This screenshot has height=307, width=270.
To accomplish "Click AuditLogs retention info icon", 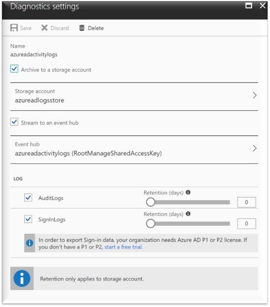I will click(188, 192).
